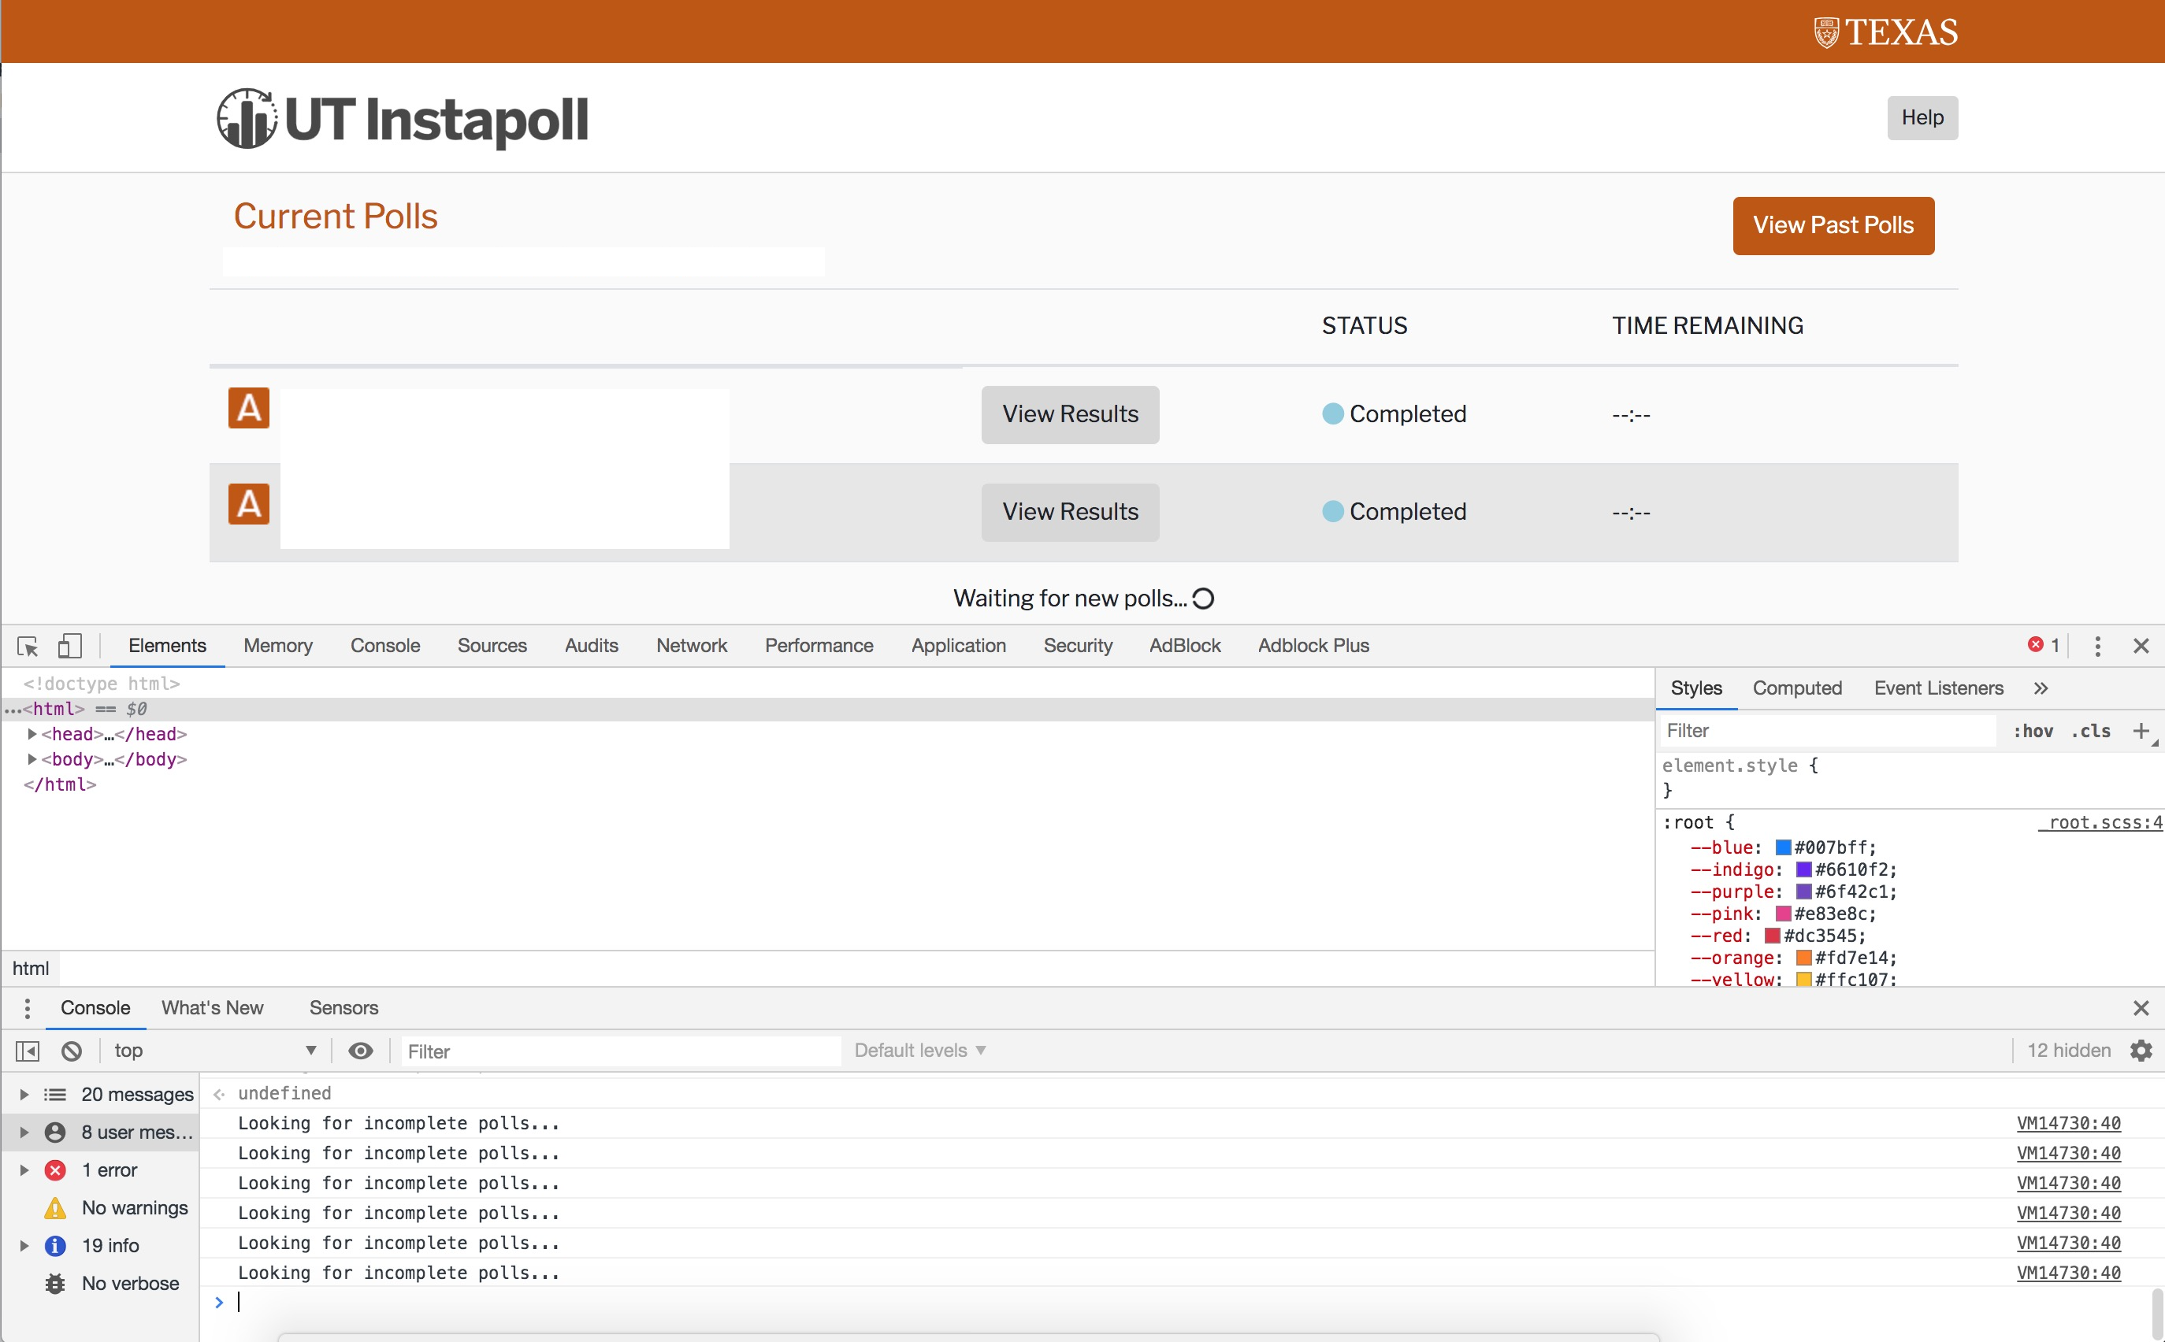Open the What's New drawer tab
Viewport: 2165px width, 1342px height.
pos(212,1008)
